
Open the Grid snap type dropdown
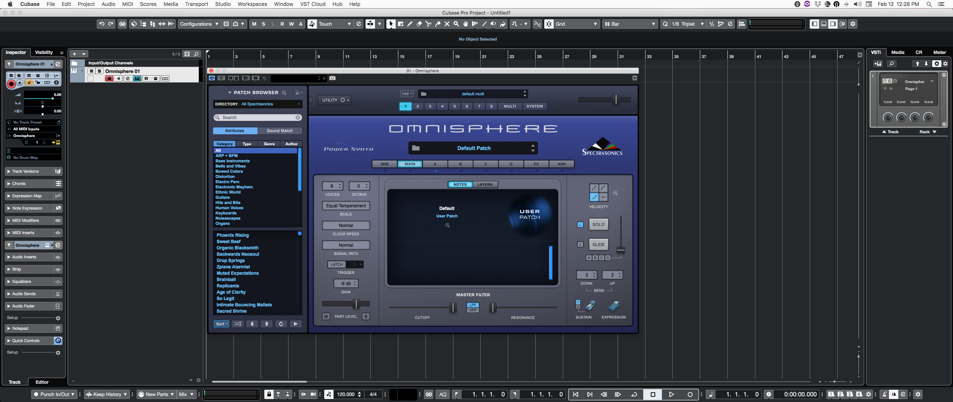click(x=576, y=24)
